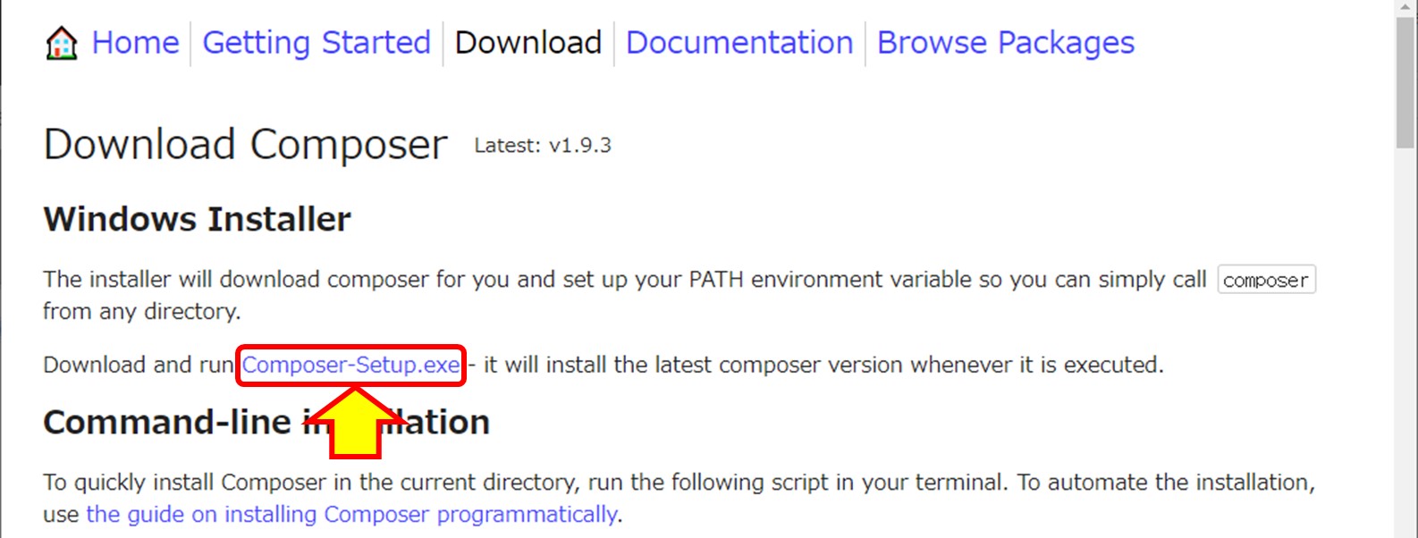Navigate to Browse Packages
Screen dimensions: 1418x538
(1005, 43)
